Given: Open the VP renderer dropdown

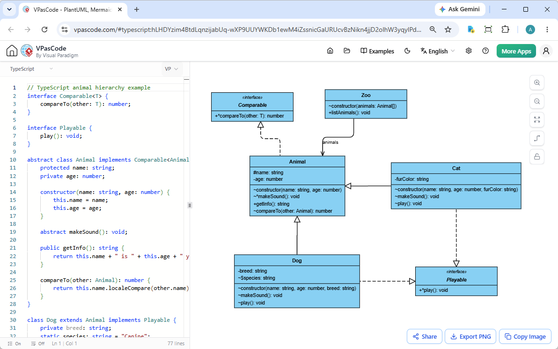Looking at the screenshot, I should pyautogui.click(x=171, y=69).
